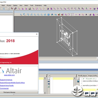The image size is (98, 98).
Task: Toggle line display button with diagonal line
Action: click(73, 15)
